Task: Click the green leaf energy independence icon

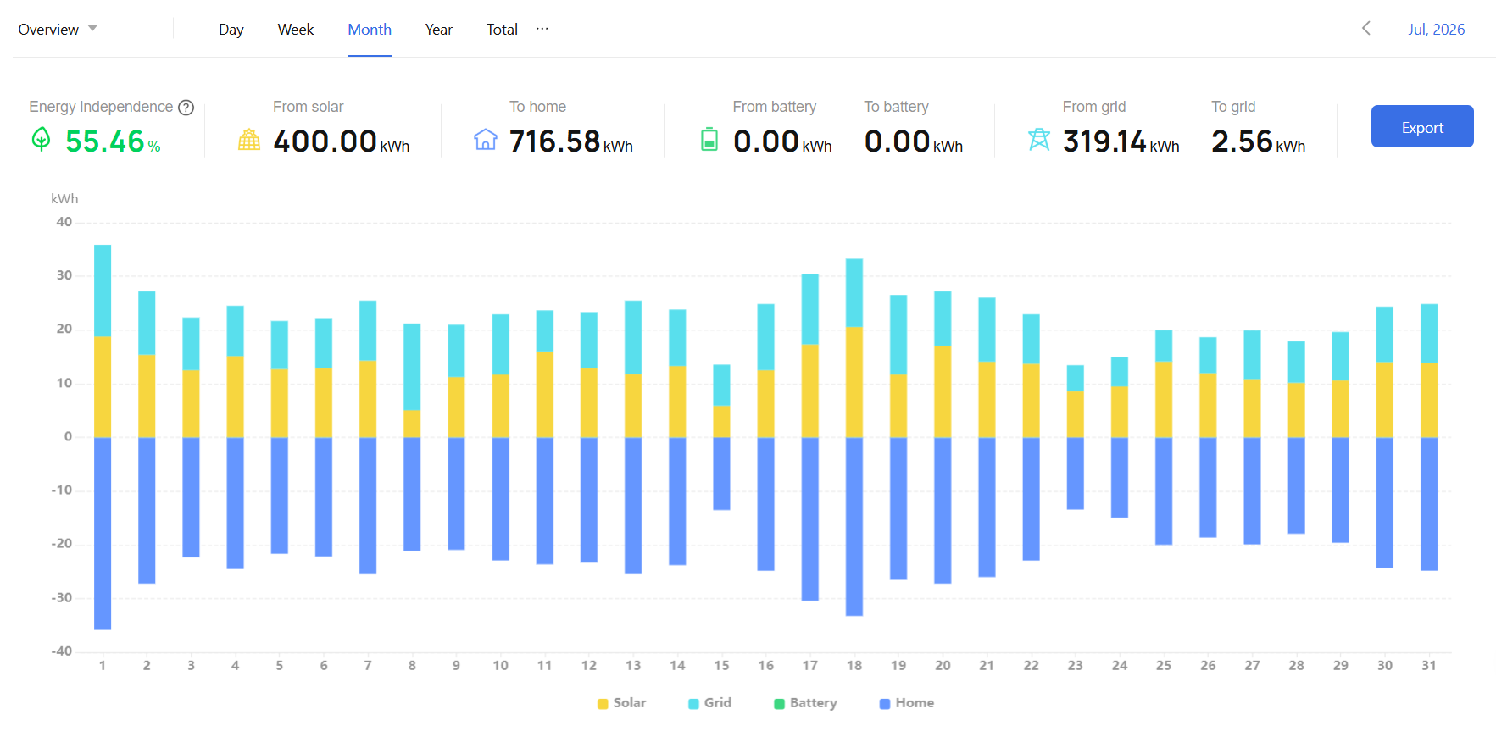Action: tap(41, 139)
